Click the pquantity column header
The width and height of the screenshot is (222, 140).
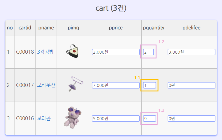point(153,28)
